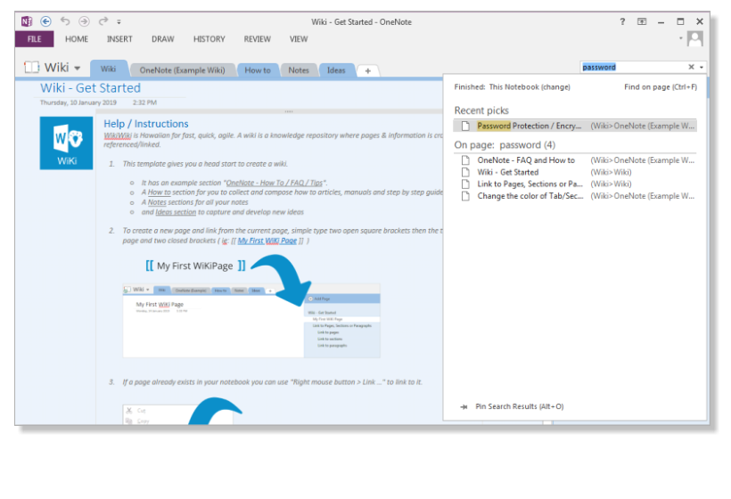The height and width of the screenshot is (499, 731).
Task: Create a new section with plus tab
Action: [x=368, y=70]
